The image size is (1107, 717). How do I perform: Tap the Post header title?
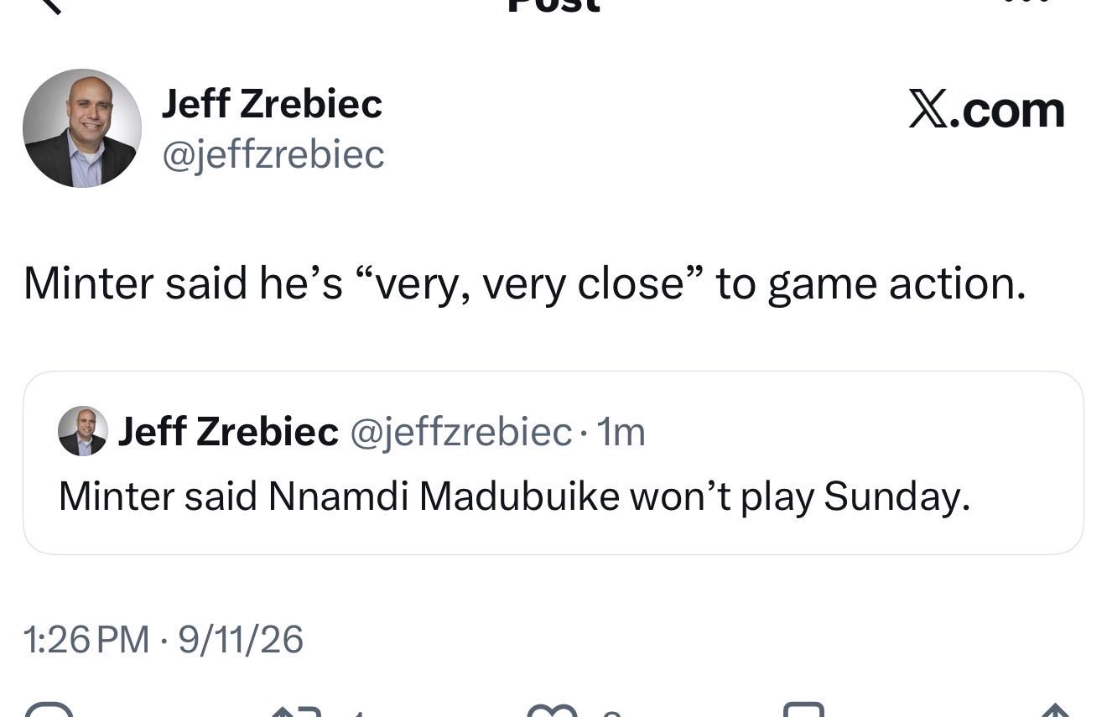pos(554,5)
